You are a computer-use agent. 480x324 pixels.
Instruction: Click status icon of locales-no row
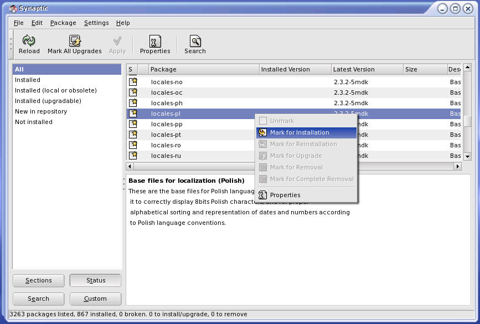(133, 81)
